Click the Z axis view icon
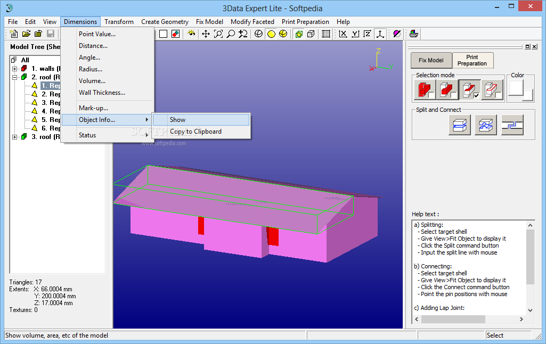The image size is (546, 344). coord(368,34)
